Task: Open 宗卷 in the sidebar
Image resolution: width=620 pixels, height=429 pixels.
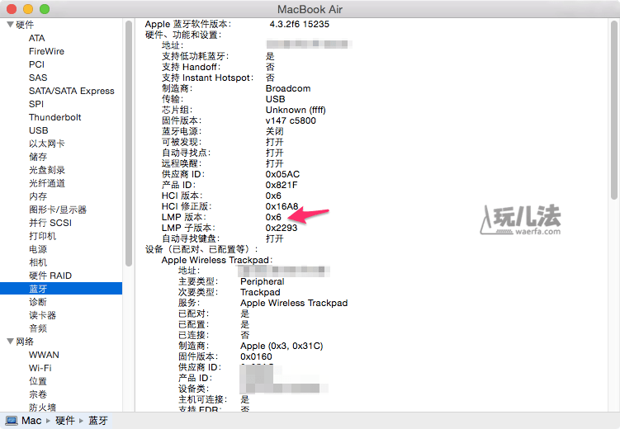Action: click(38, 394)
